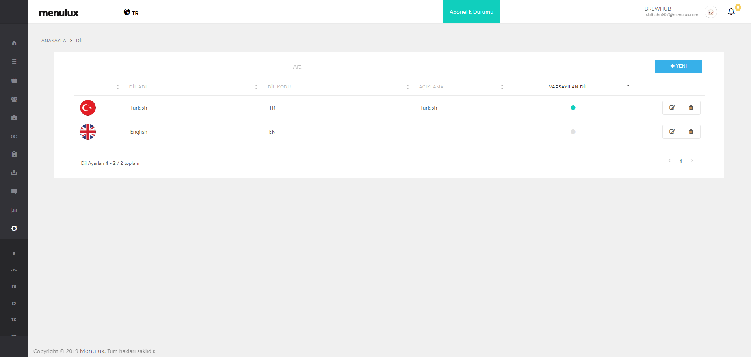Sort the table by Dil Adı

tap(138, 87)
